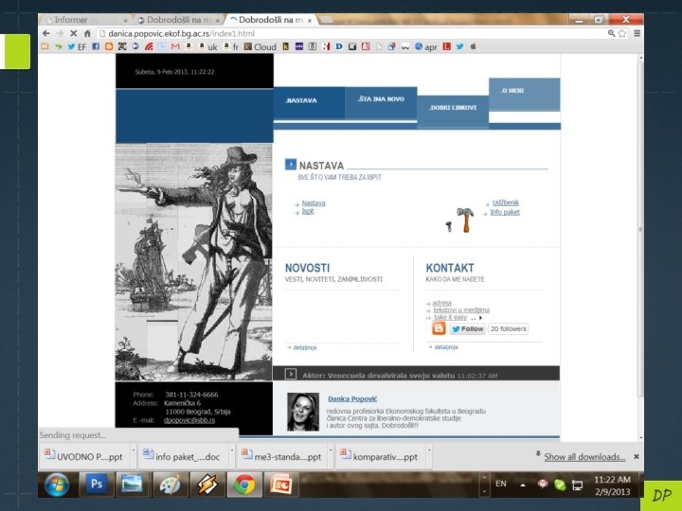Open the PowerPoint icon in the taskbar
The image size is (682, 511).
tap(281, 485)
